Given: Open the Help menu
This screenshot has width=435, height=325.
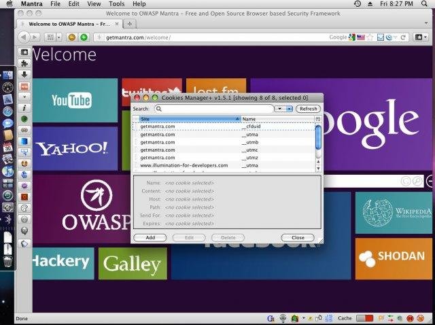Looking at the screenshot, I should (x=139, y=4).
